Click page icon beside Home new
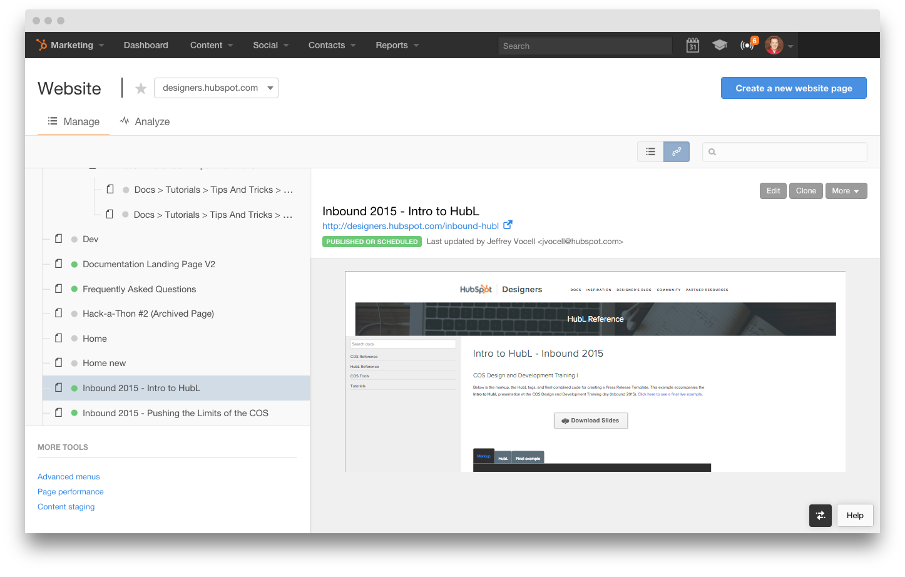 (59, 362)
